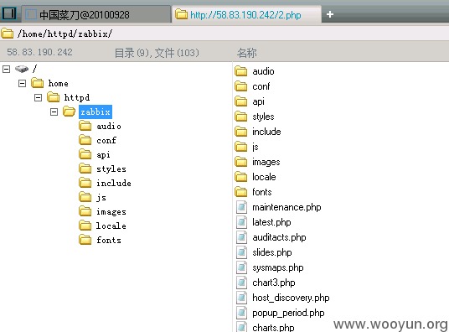Screen dimensions: 449x332
Task: Select slides.php file name in the list
Action: pyautogui.click(x=272, y=252)
